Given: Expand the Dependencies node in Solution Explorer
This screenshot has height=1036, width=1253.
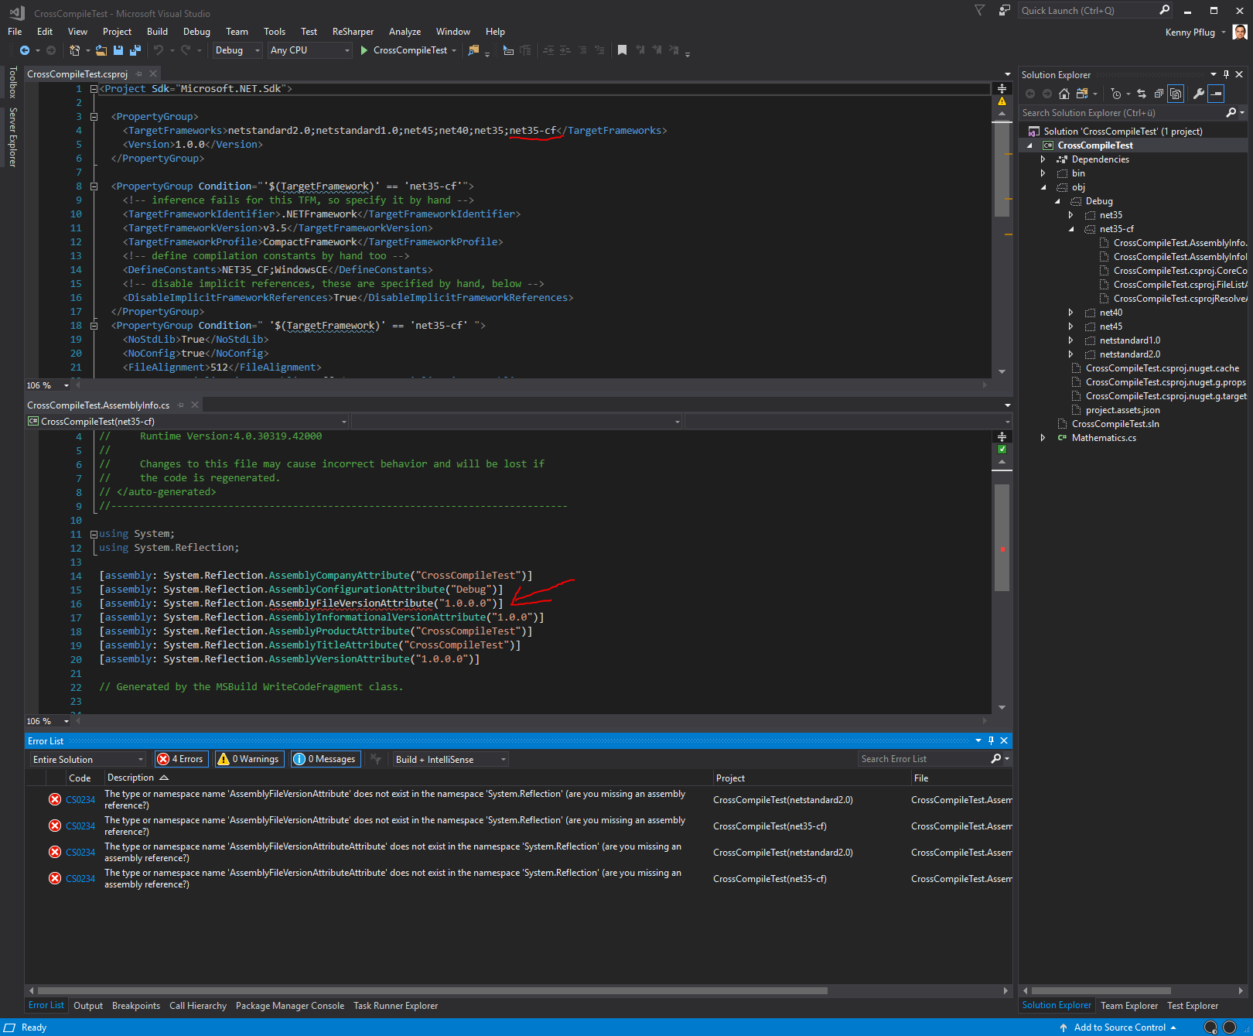Looking at the screenshot, I should click(x=1043, y=159).
